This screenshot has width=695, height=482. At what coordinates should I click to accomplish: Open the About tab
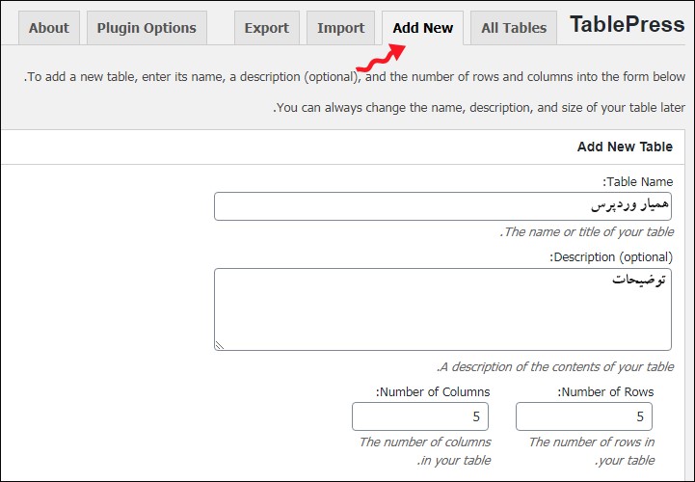point(49,28)
